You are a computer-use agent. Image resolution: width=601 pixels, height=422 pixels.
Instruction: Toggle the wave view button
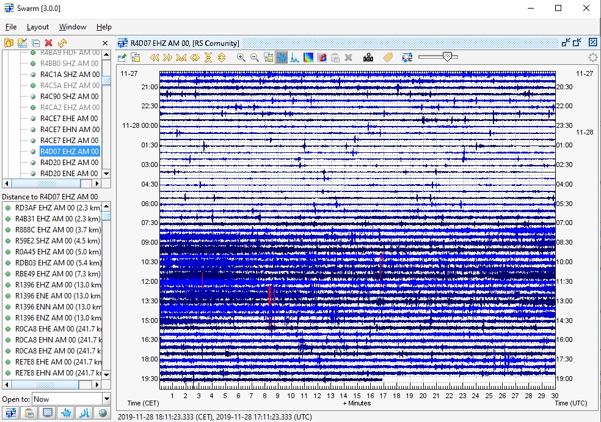pos(282,57)
